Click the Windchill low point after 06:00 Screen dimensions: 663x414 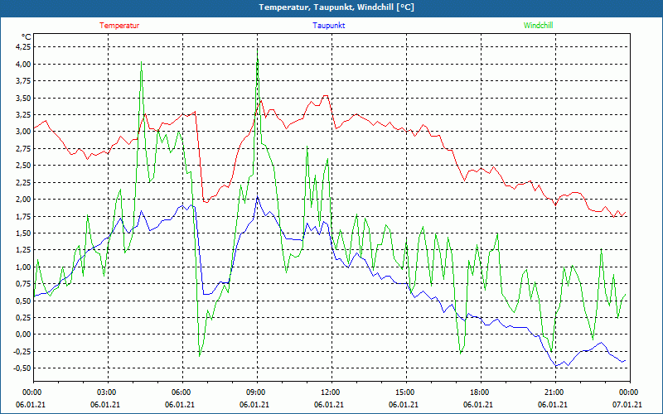[x=200, y=356]
